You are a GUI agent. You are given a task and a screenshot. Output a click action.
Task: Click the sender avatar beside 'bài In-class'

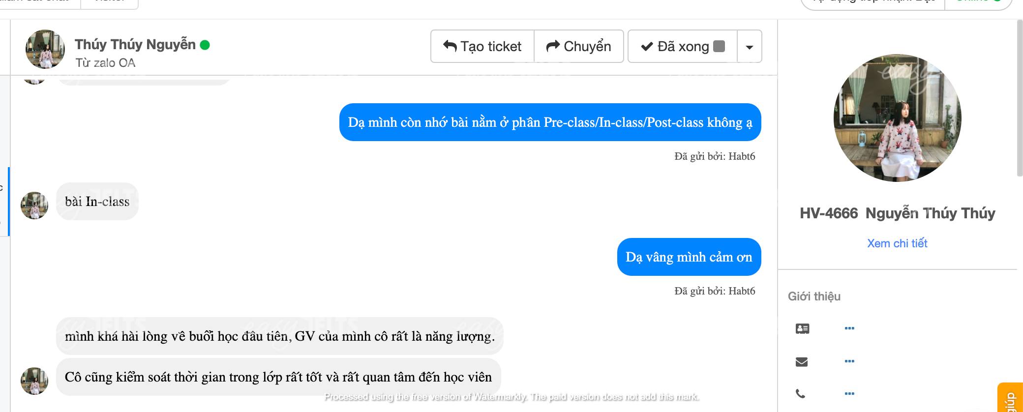click(34, 206)
